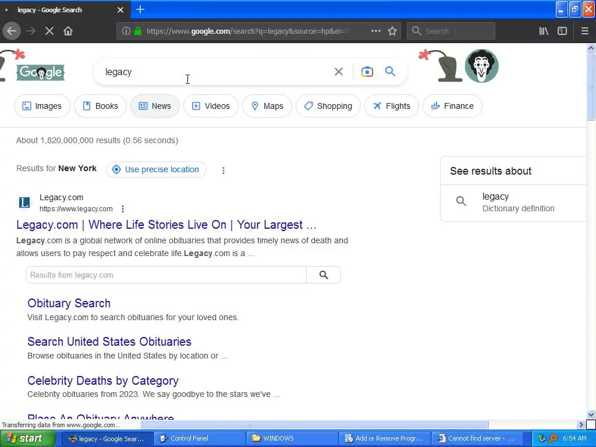Click the magnifier tray icon near the clock
The image size is (596, 447).
tap(553, 438)
